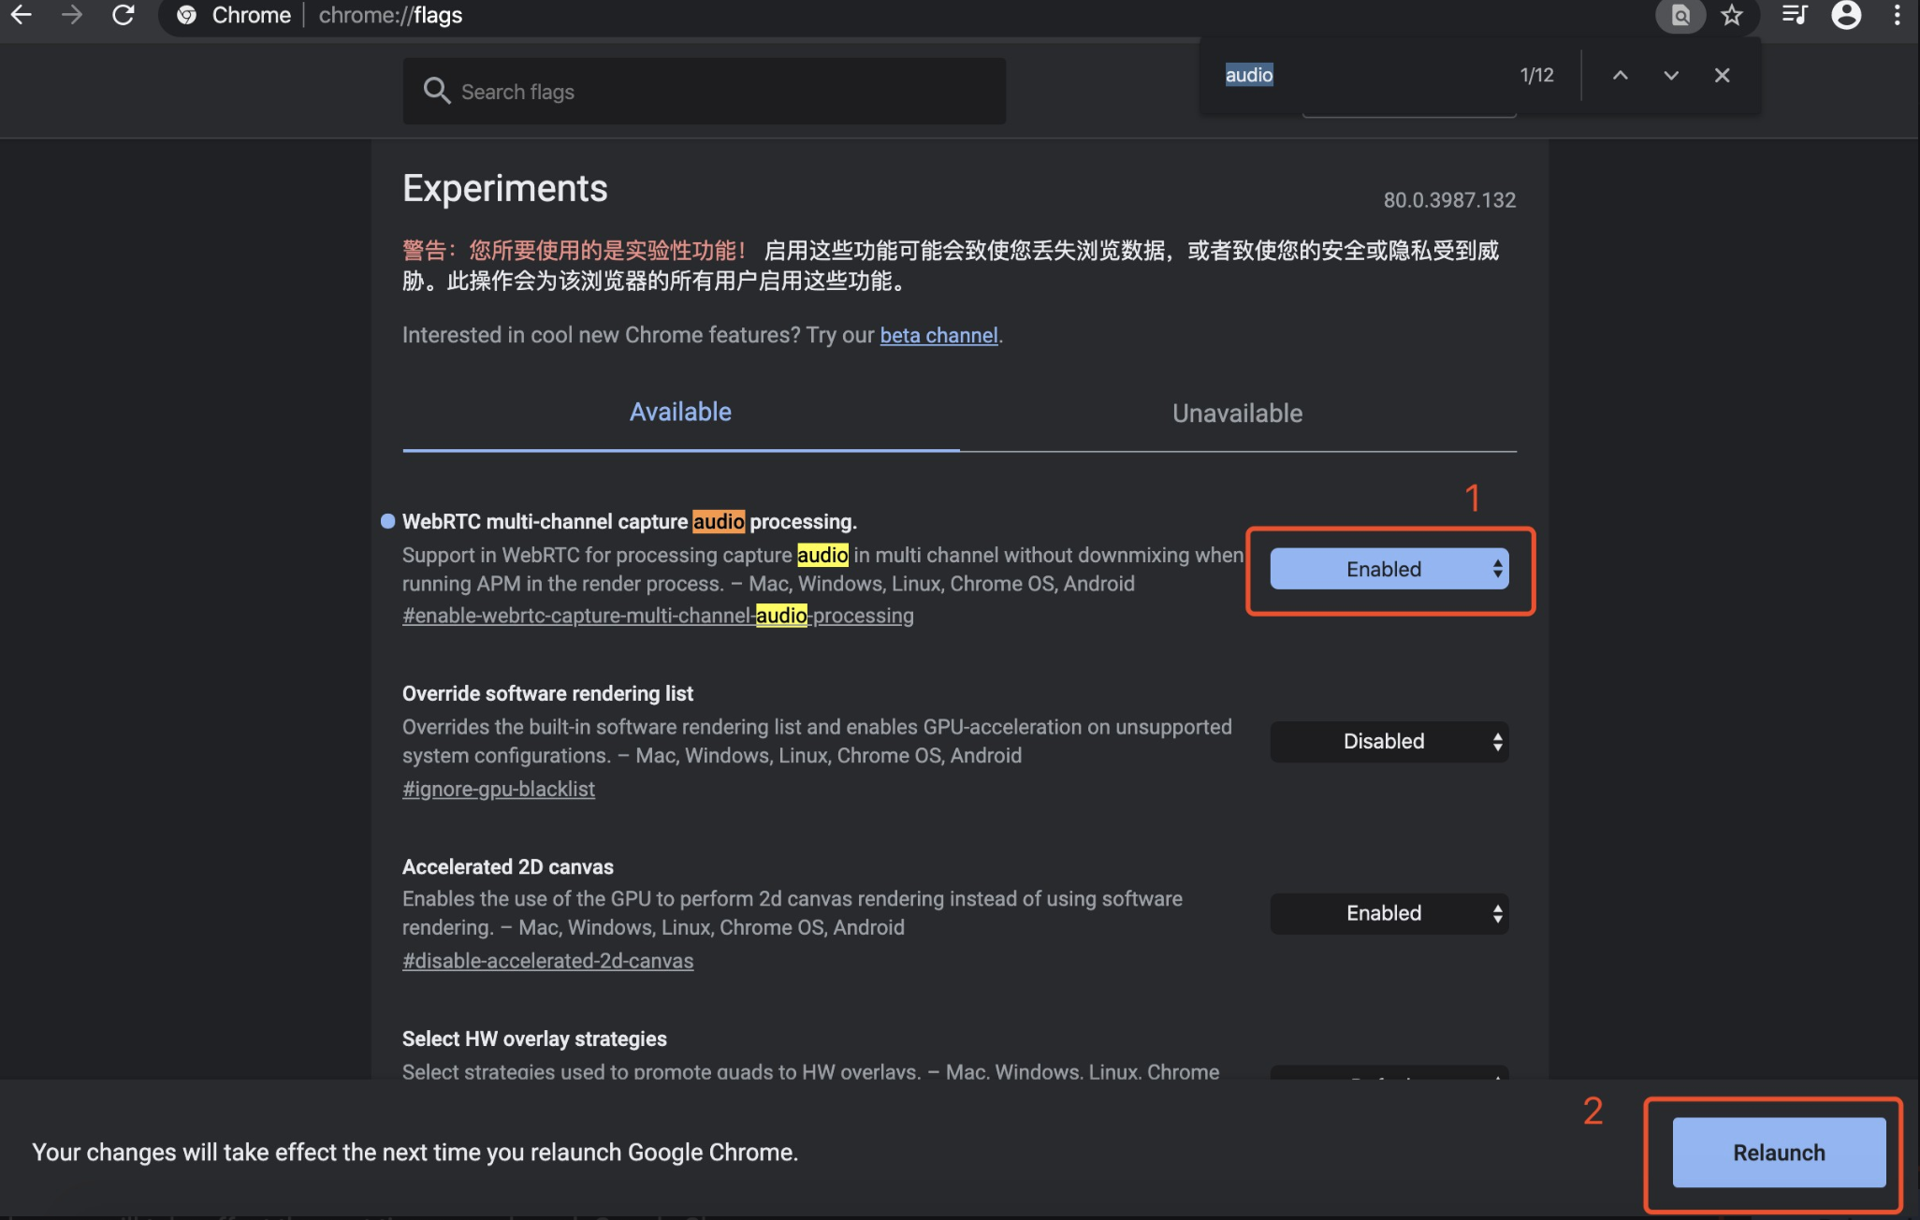This screenshot has width=1920, height=1220.
Task: Open the page search lens icon
Action: point(1680,15)
